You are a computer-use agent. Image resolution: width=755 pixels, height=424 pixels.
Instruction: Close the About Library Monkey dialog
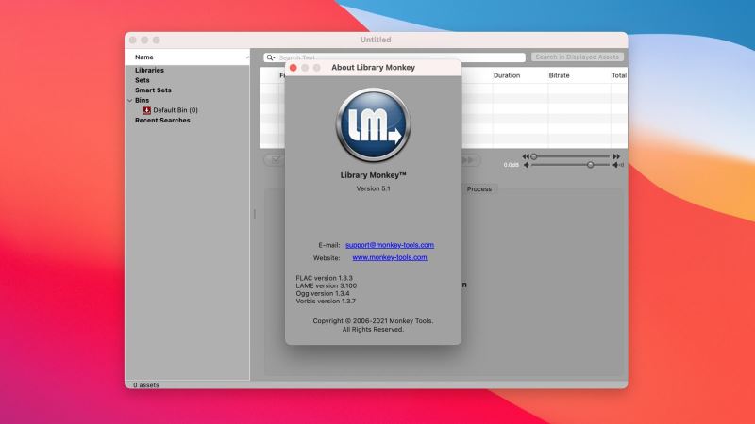point(294,68)
